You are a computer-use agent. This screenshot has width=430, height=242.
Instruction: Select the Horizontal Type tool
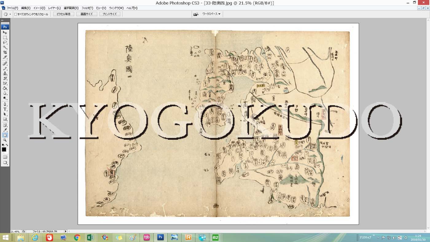click(5, 109)
